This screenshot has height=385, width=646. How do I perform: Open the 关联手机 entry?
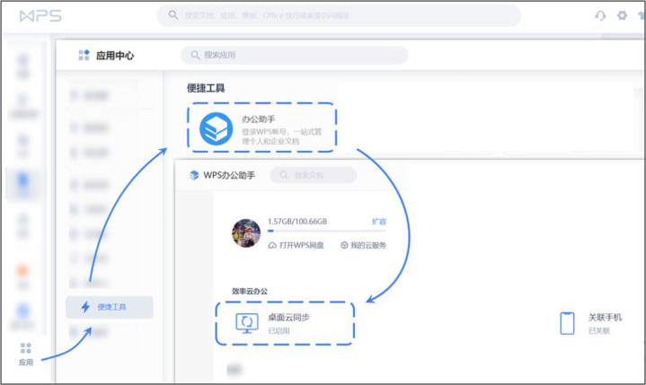pos(591,323)
